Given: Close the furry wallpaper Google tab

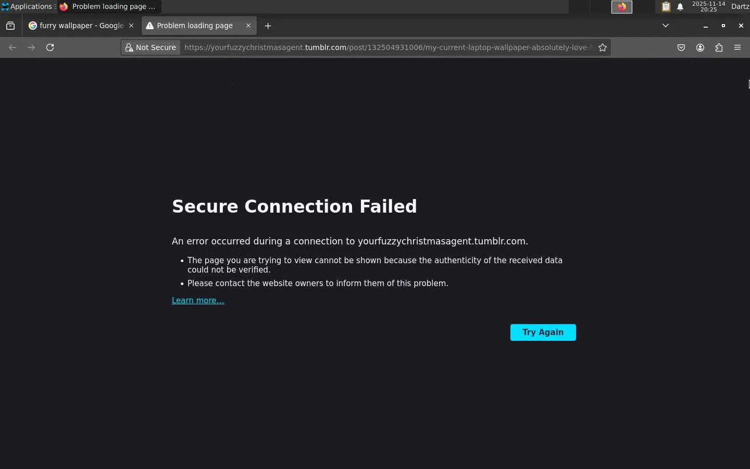Looking at the screenshot, I should 131,26.
